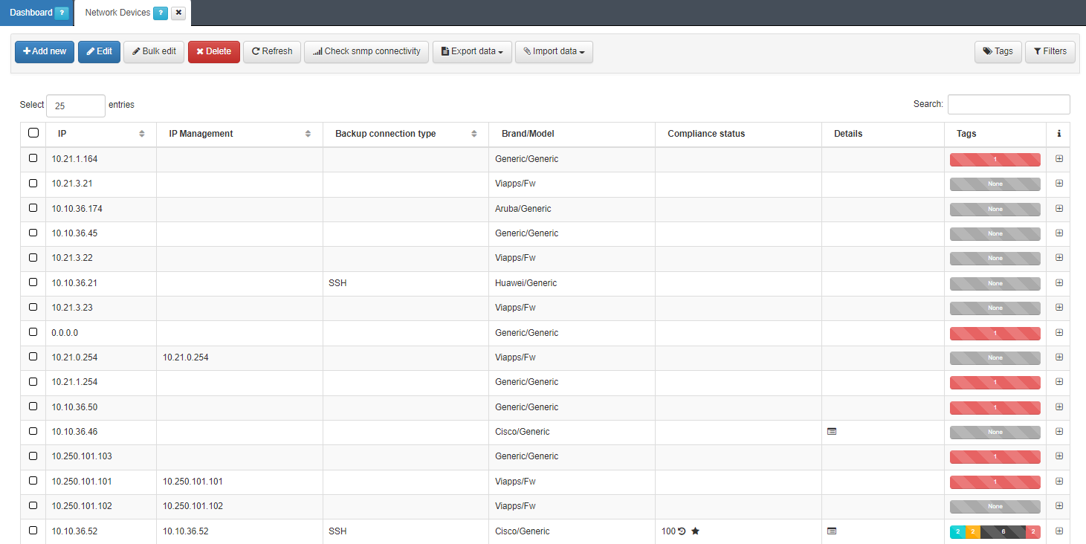Click IP Management link 10.250.101.101
This screenshot has height=544, width=1086.
coord(193,482)
